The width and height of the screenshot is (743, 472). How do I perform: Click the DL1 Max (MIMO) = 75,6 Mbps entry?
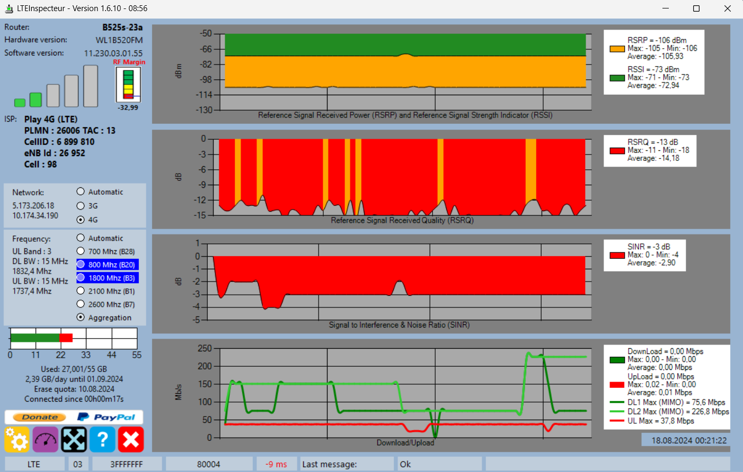(x=676, y=402)
